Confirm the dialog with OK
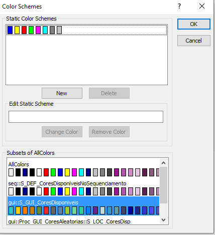This screenshot has height=235, width=215. click(x=194, y=24)
